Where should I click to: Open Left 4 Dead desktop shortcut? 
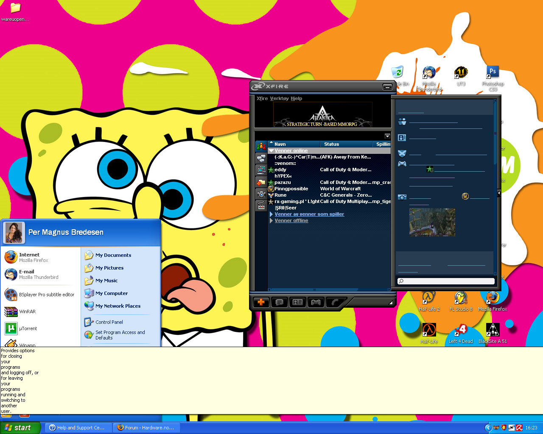(461, 334)
